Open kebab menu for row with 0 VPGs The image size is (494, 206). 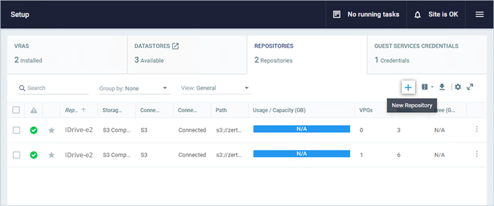[x=476, y=129]
